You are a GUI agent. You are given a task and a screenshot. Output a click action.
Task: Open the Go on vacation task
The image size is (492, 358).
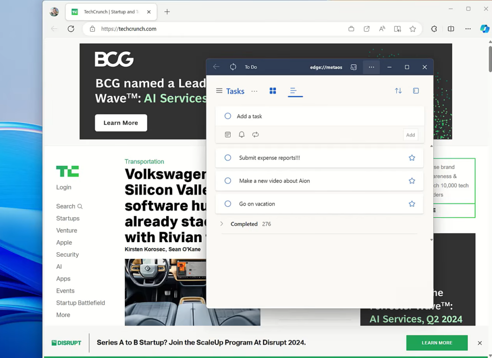point(319,204)
